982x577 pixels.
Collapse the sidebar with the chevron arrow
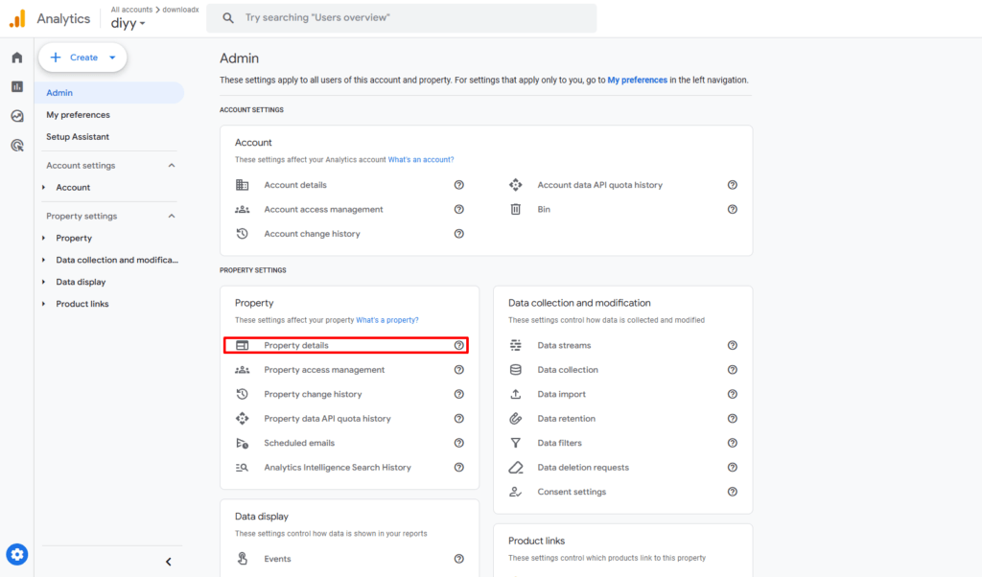(x=169, y=562)
